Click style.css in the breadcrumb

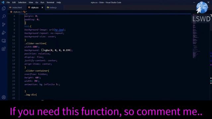pyautogui.click(x=17, y=12)
